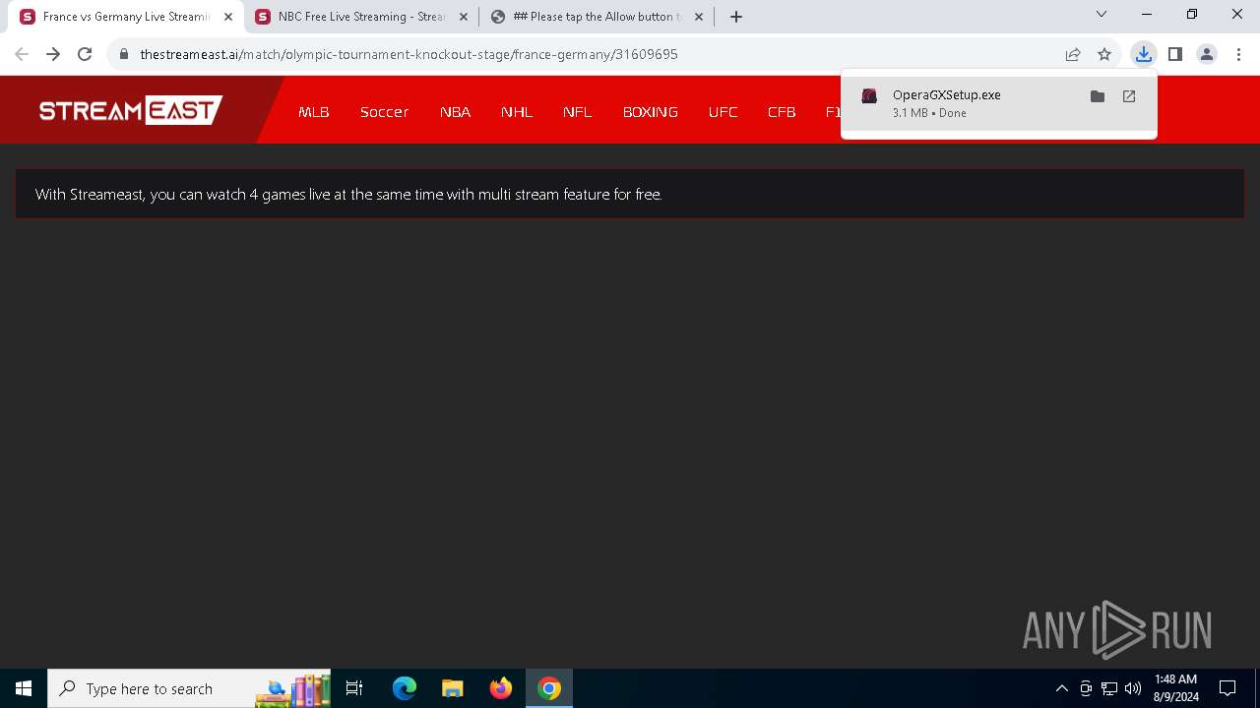Open the Windows Start menu
This screenshot has width=1260, height=708.
[x=24, y=688]
